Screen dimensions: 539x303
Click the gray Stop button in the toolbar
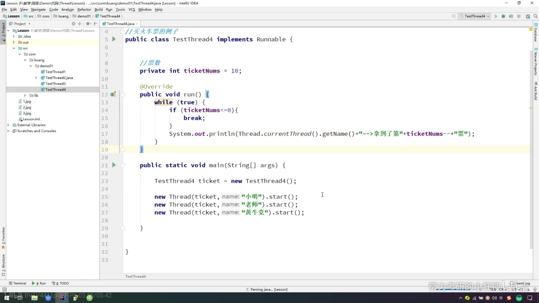tap(519, 16)
